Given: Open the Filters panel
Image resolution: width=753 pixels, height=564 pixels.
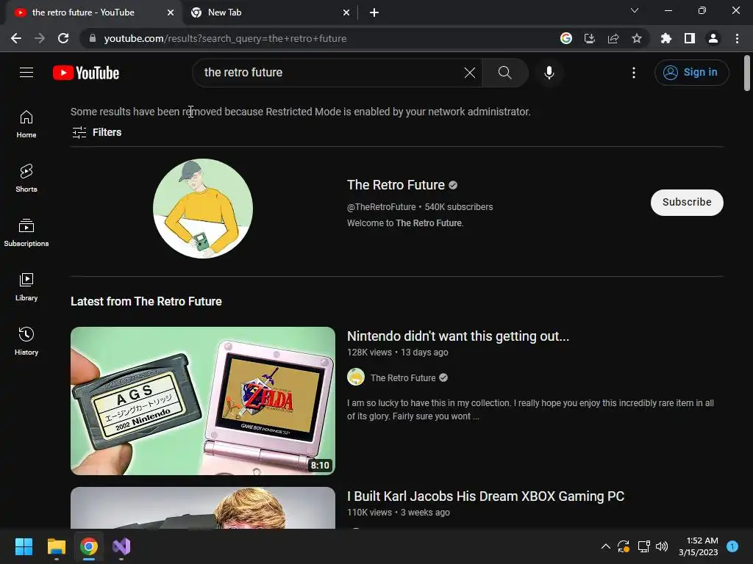Looking at the screenshot, I should pyautogui.click(x=96, y=132).
